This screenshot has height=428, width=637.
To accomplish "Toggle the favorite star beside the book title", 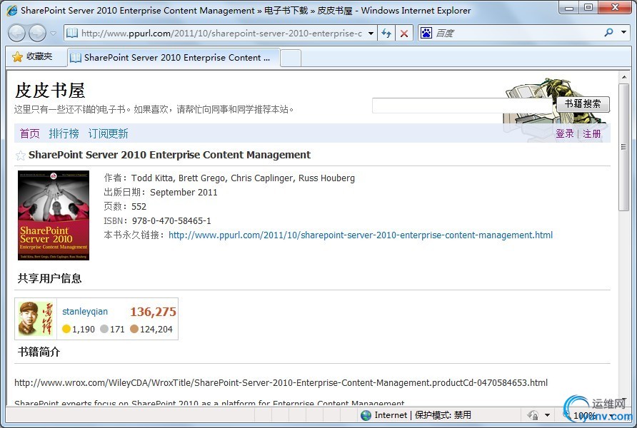I will coord(20,156).
